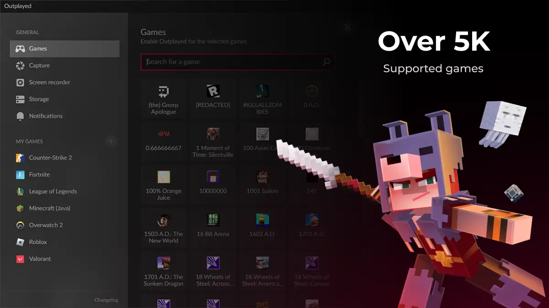Select 1503 A.D.: The New World tile

click(x=163, y=228)
